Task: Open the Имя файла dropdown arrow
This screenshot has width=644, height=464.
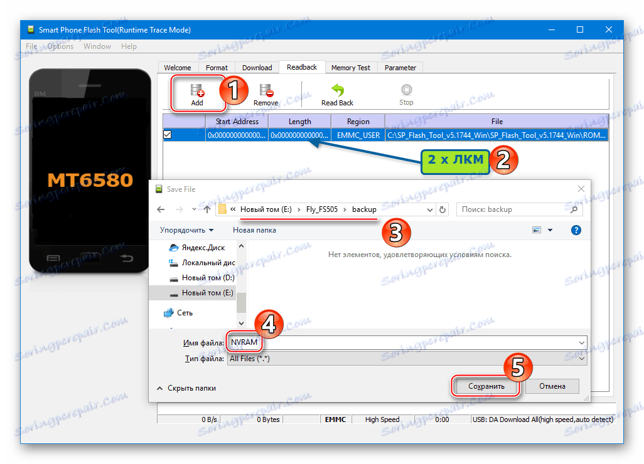Action: (582, 342)
